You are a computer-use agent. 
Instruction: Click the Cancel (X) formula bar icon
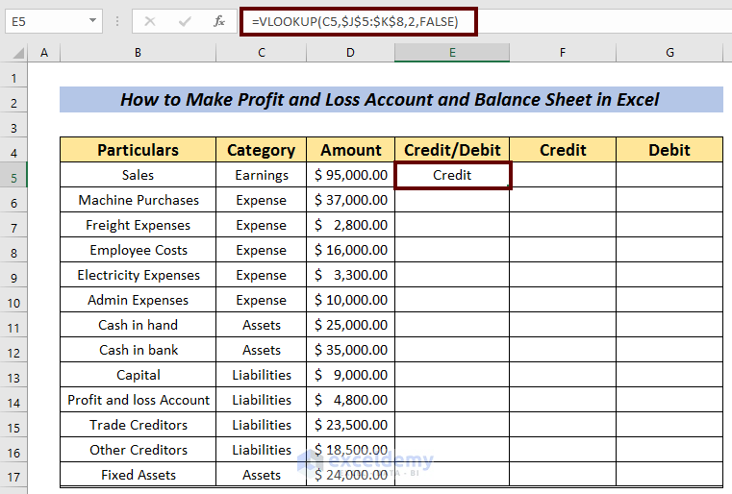coord(150,21)
